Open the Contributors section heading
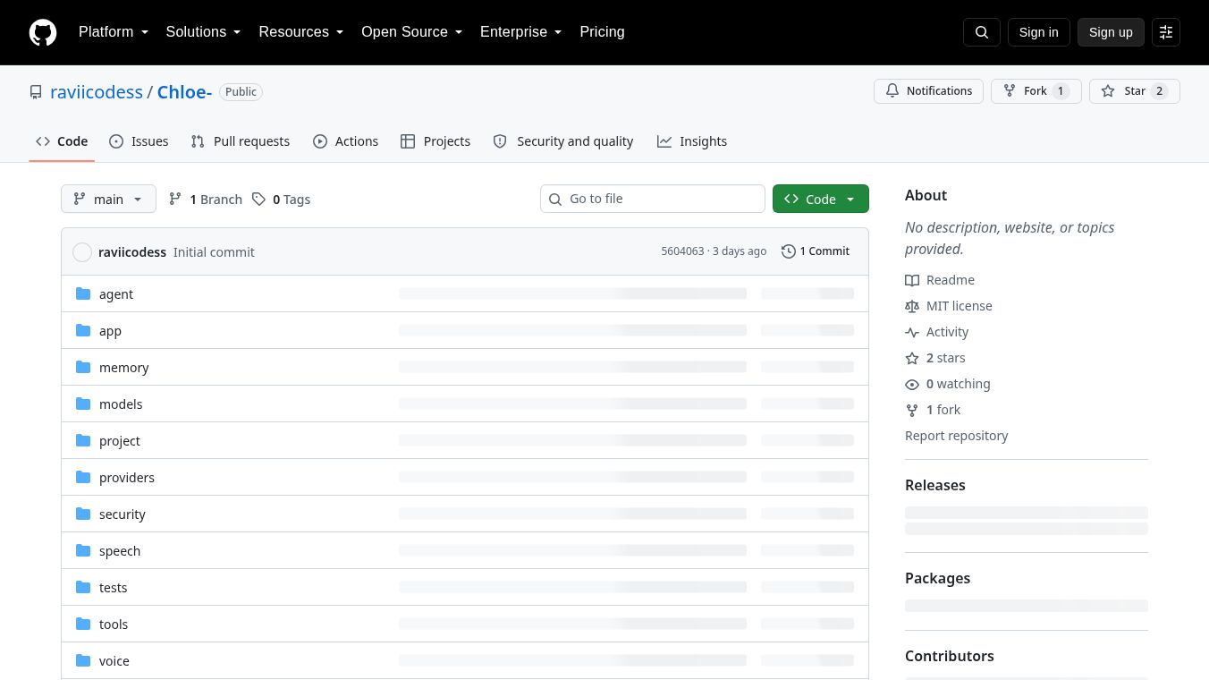The width and height of the screenshot is (1209, 680). [949, 656]
